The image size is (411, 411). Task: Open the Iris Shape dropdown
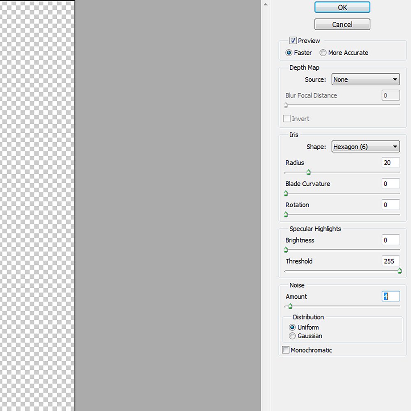point(365,147)
